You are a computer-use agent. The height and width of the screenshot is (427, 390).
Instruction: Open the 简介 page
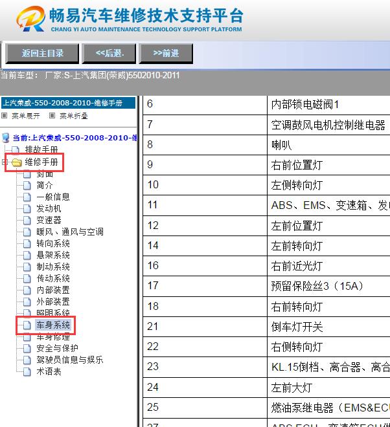(x=45, y=186)
